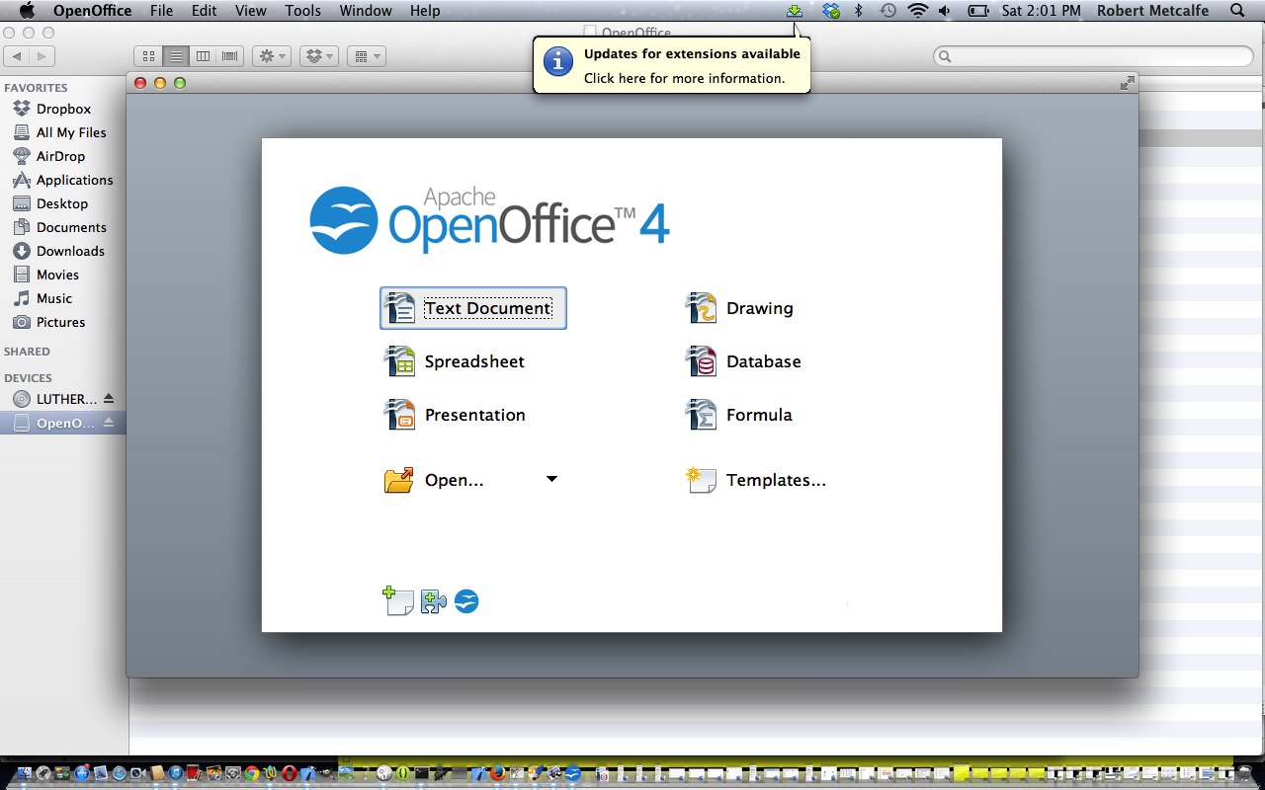Open Spotlight search magnifier
The width and height of the screenshot is (1265, 790).
1237,11
